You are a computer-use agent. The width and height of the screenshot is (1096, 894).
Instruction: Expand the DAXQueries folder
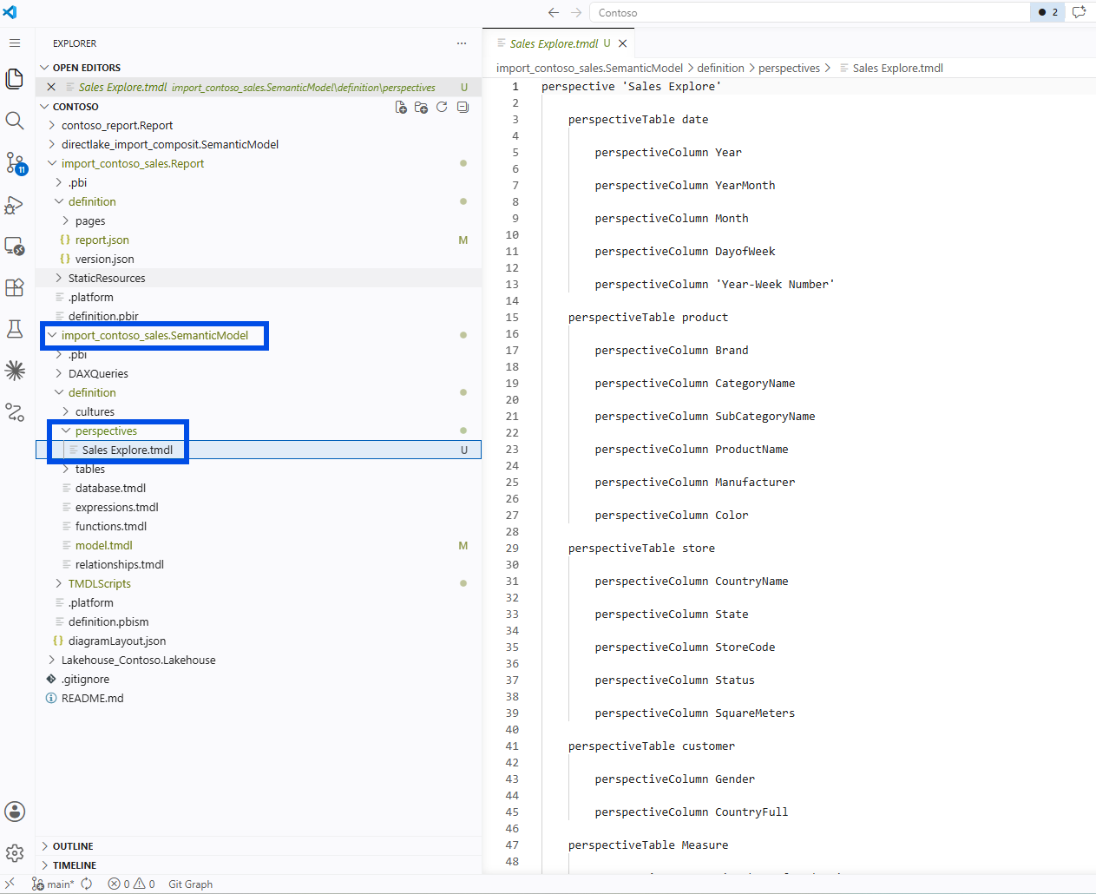point(98,373)
